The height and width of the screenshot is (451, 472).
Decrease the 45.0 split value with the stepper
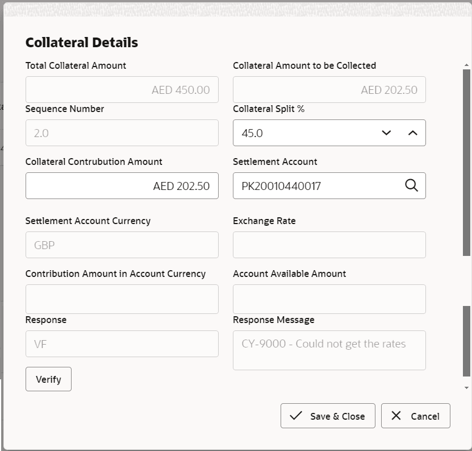point(387,133)
